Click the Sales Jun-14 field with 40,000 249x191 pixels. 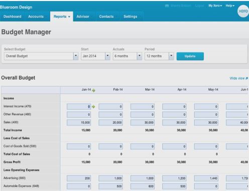tap(237, 123)
